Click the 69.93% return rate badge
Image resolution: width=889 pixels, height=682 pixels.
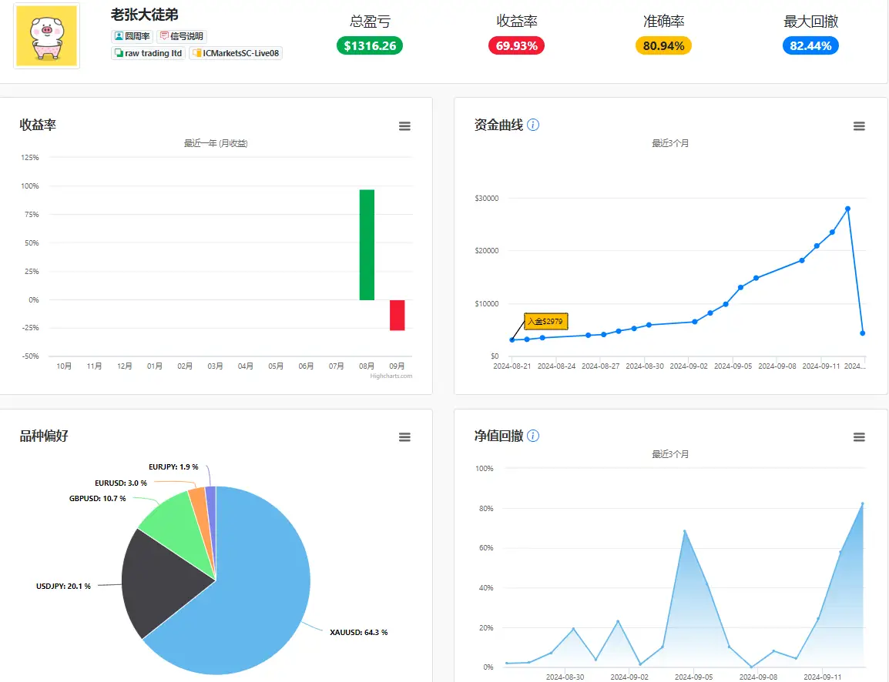point(516,45)
